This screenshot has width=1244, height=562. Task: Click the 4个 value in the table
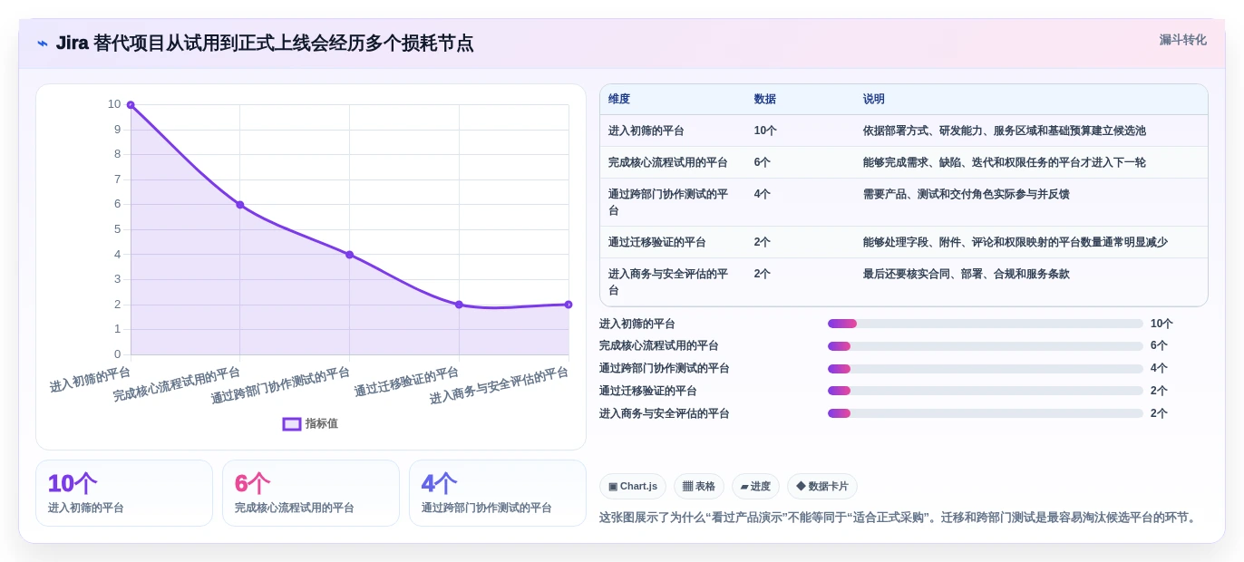coord(763,194)
